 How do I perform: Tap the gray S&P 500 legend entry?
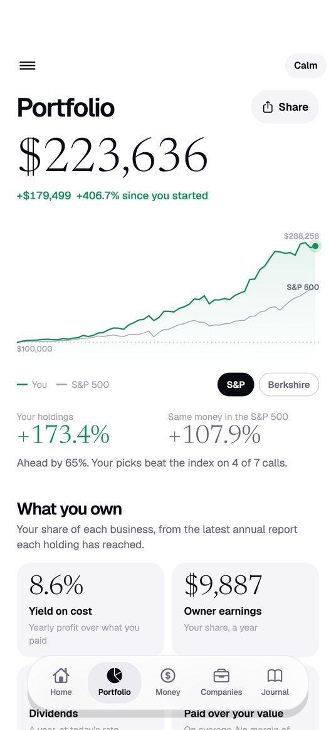tap(83, 385)
